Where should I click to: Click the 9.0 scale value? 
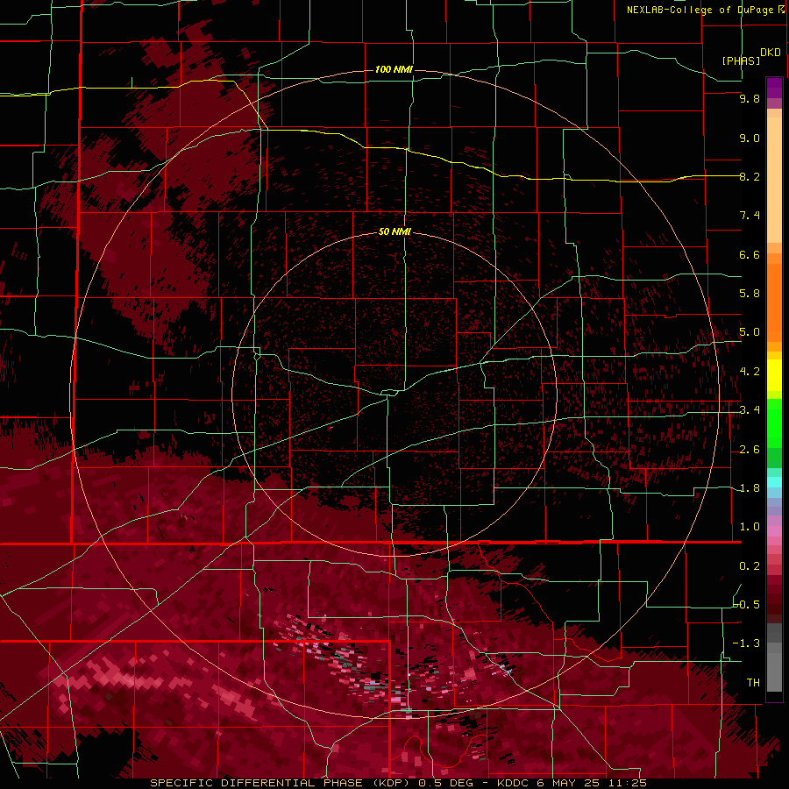[750, 138]
